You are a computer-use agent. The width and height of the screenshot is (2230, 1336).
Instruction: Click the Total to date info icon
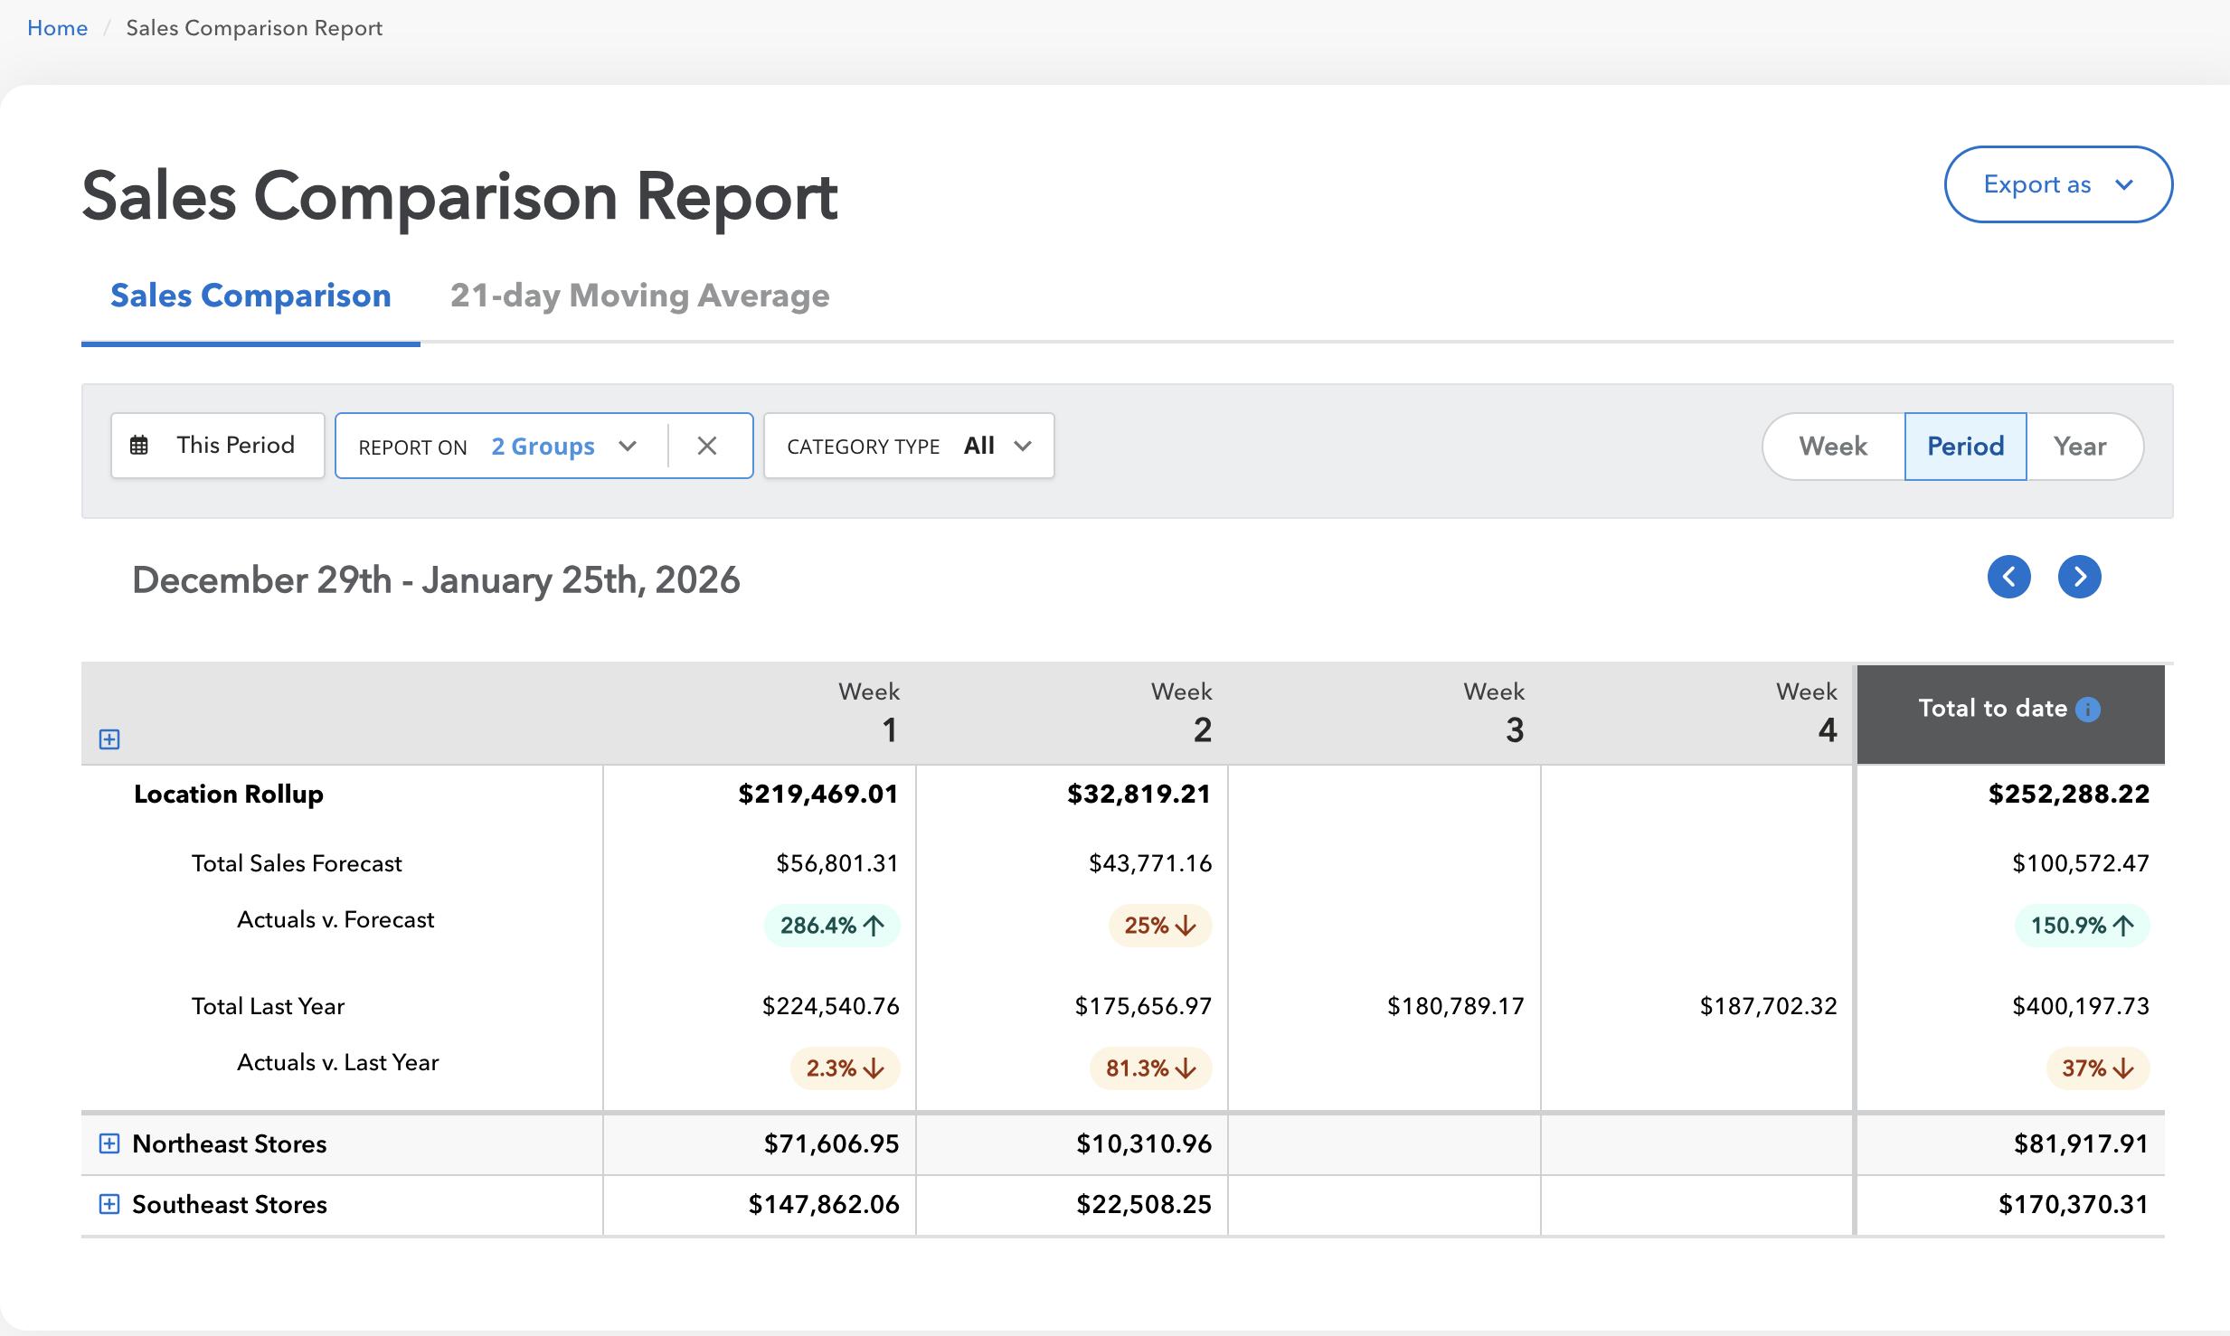pos(2088,710)
